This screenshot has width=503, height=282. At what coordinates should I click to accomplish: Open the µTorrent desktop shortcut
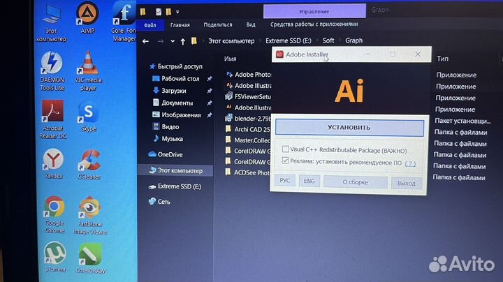pos(55,257)
